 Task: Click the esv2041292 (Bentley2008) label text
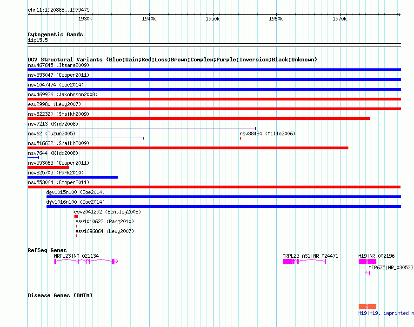[x=107, y=212]
